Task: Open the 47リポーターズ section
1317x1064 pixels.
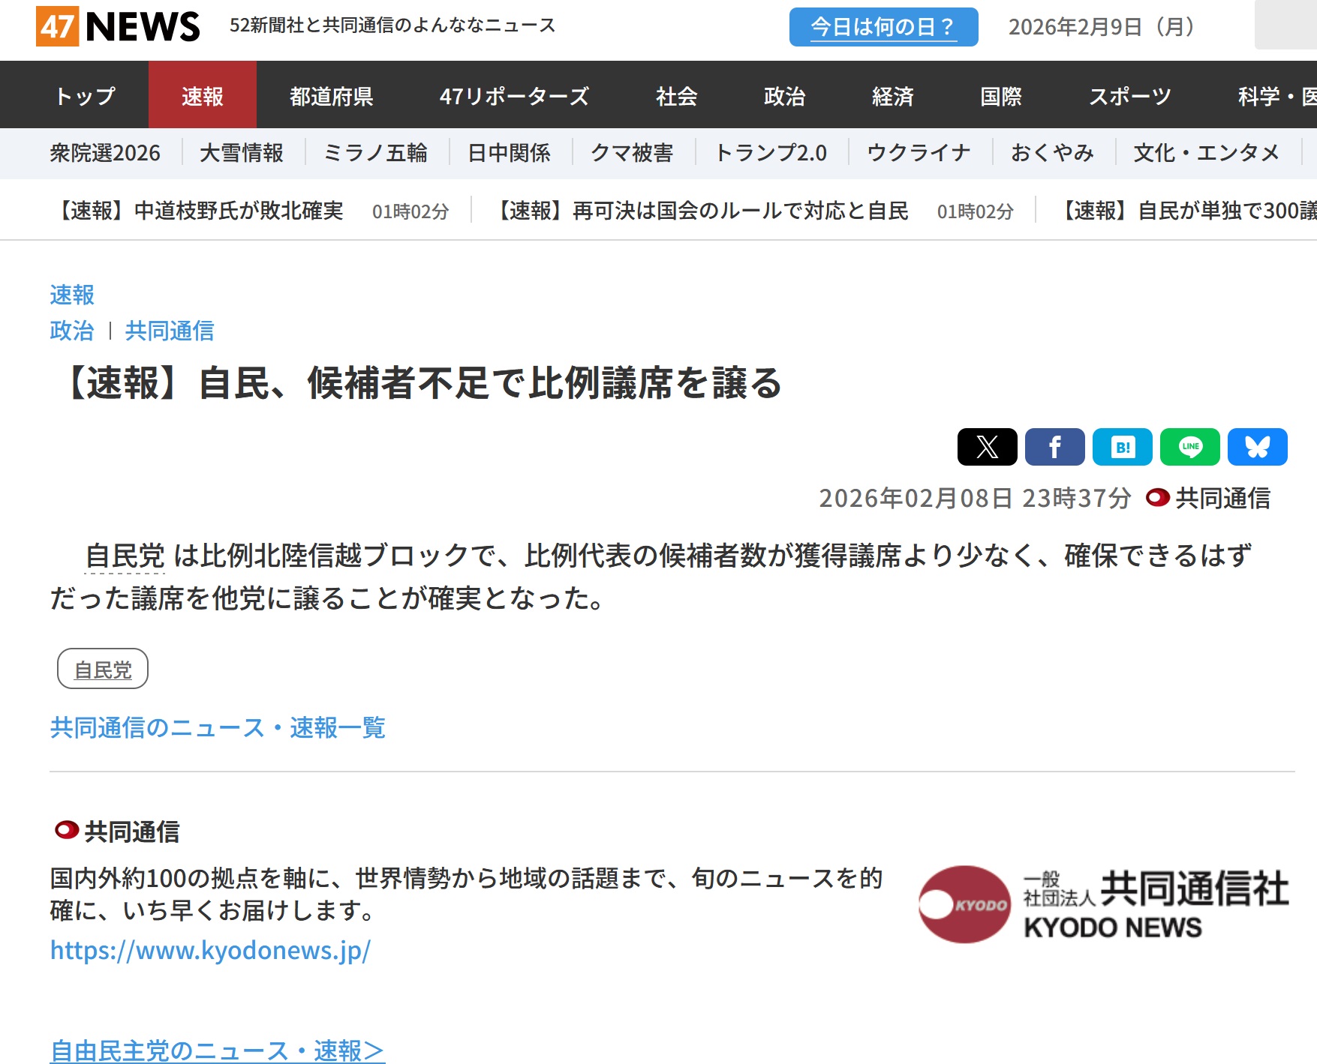Action: (x=514, y=95)
